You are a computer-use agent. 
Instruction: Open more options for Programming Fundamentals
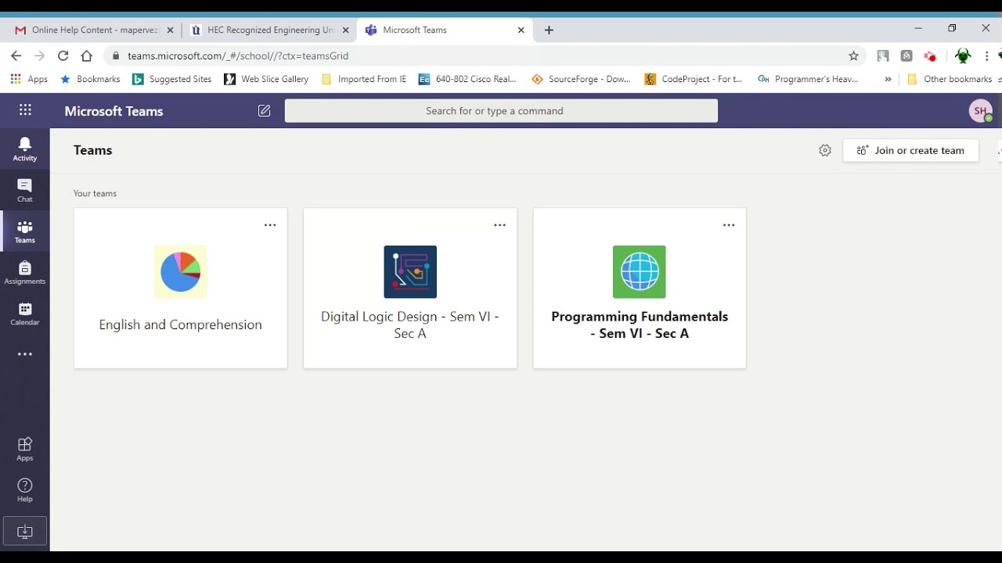point(729,225)
